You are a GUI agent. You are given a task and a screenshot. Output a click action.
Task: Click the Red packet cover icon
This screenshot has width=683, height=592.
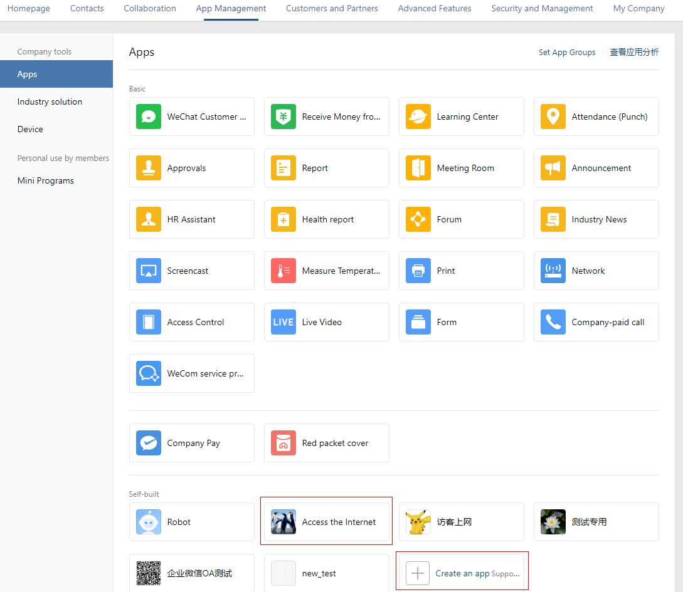[x=283, y=443]
